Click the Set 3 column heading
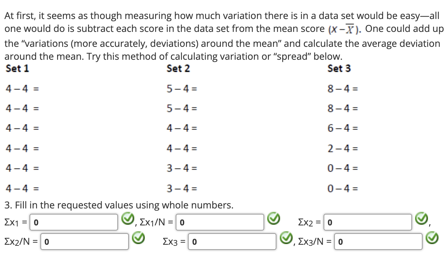Screen dimensions: 446x258 339,69
